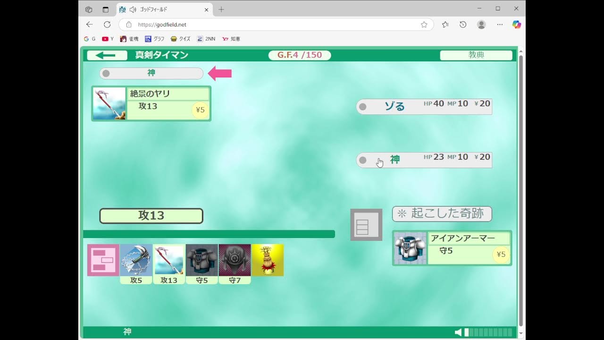The height and width of the screenshot is (340, 604).
Task: Switch to the ゴッドフィールド browser tab
Action: coord(160,9)
